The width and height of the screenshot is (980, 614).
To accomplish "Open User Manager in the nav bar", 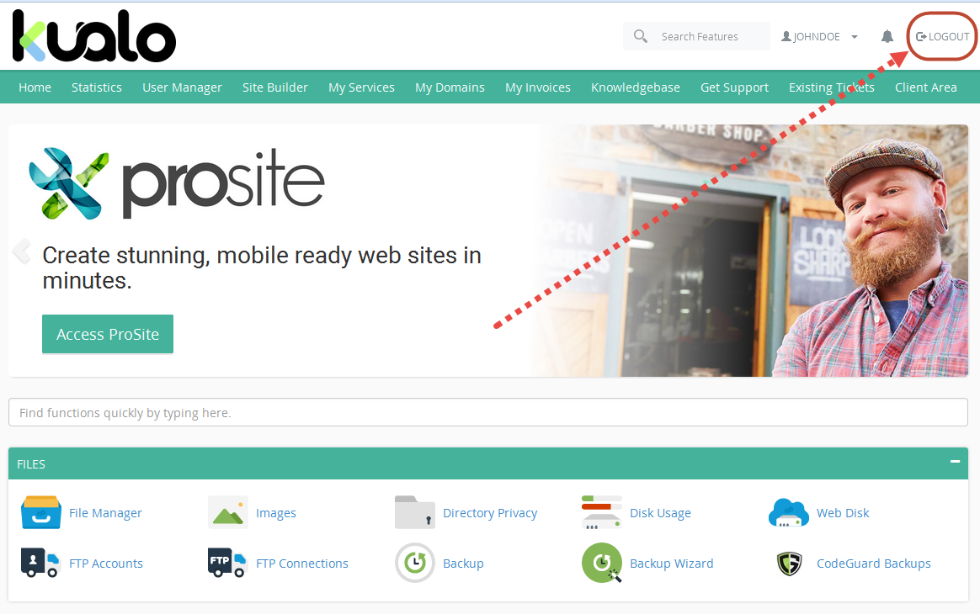I will [182, 87].
